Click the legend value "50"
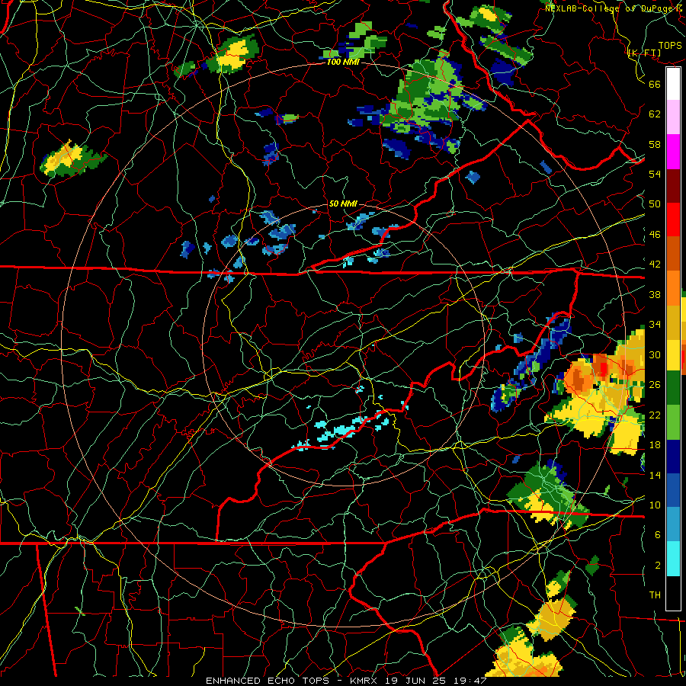This screenshot has height=686, width=686. (655, 204)
